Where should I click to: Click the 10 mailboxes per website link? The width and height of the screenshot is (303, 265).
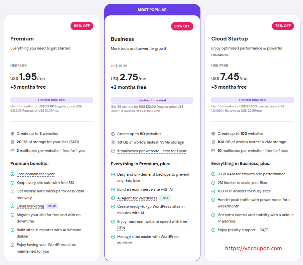coord(253,151)
